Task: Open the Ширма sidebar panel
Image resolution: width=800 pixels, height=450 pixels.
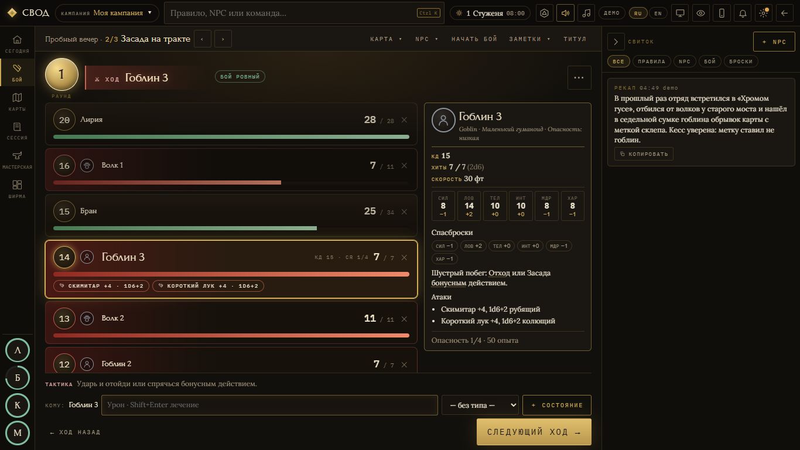Action: [17, 189]
